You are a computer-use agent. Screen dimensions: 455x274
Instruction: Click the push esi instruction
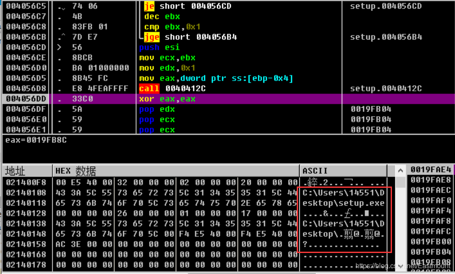[159, 47]
